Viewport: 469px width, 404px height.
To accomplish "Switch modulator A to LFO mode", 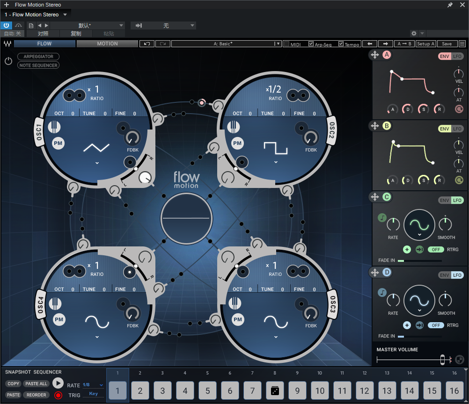I will (x=457, y=56).
